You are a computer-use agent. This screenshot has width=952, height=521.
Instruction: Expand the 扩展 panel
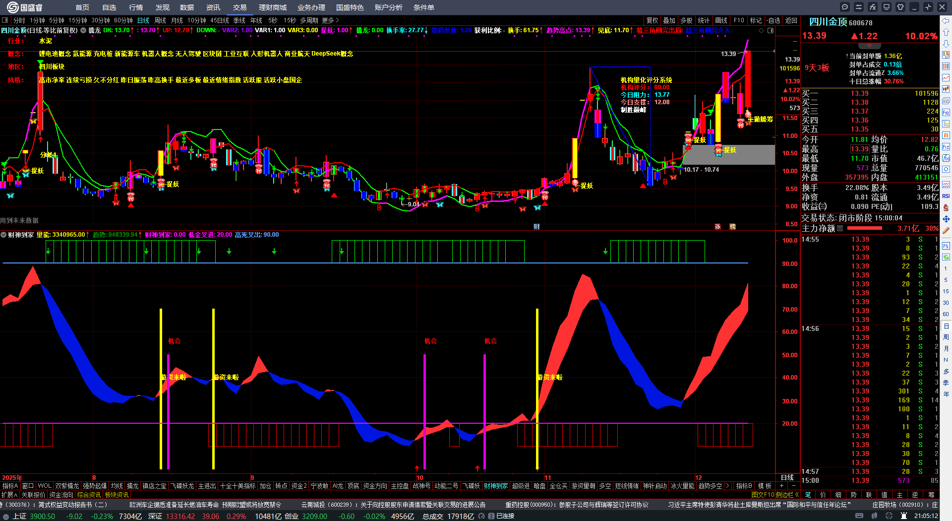tap(9, 495)
